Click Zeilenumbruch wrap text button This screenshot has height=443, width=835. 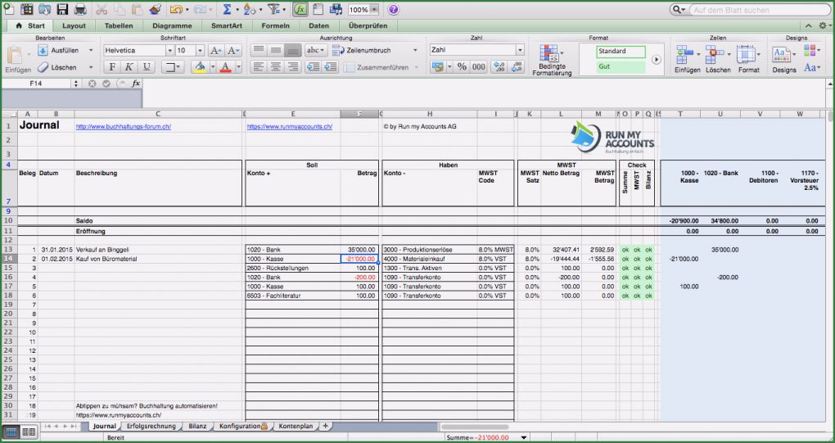click(362, 50)
